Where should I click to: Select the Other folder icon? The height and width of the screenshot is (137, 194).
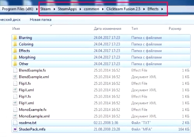coord(15,64)
